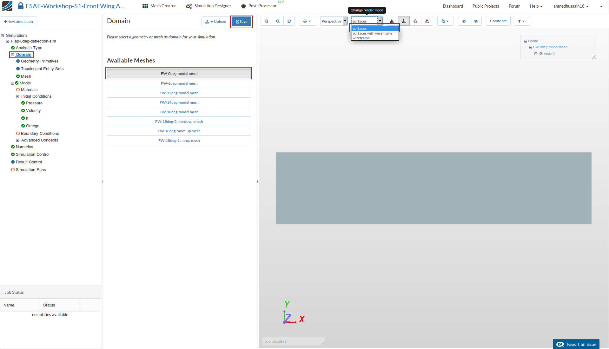Open Velocity initial condition
Image resolution: width=609 pixels, height=349 pixels.
tap(33, 111)
